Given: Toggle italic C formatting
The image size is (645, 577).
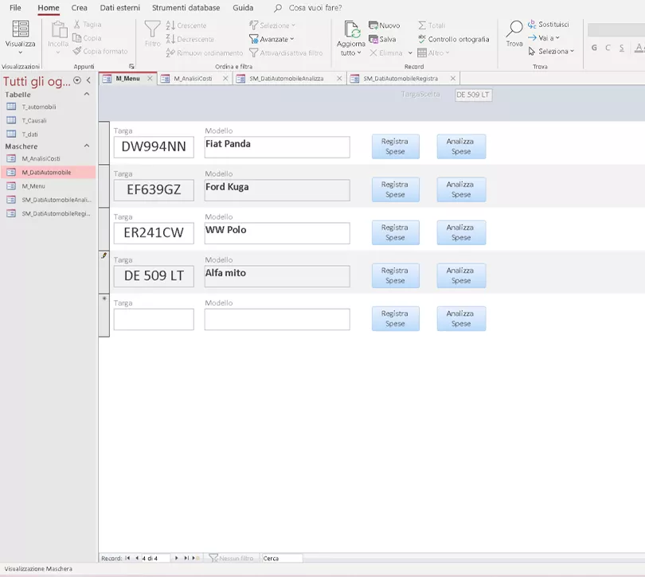Looking at the screenshot, I should coord(608,48).
